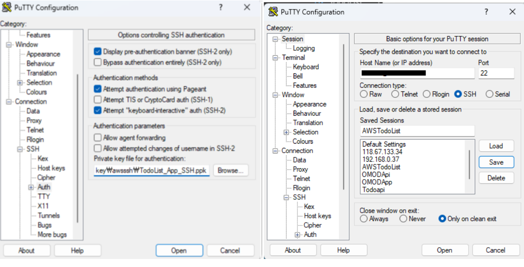The height and width of the screenshot is (267, 524).
Task: Select SSH connection type radio
Action: tap(458, 94)
